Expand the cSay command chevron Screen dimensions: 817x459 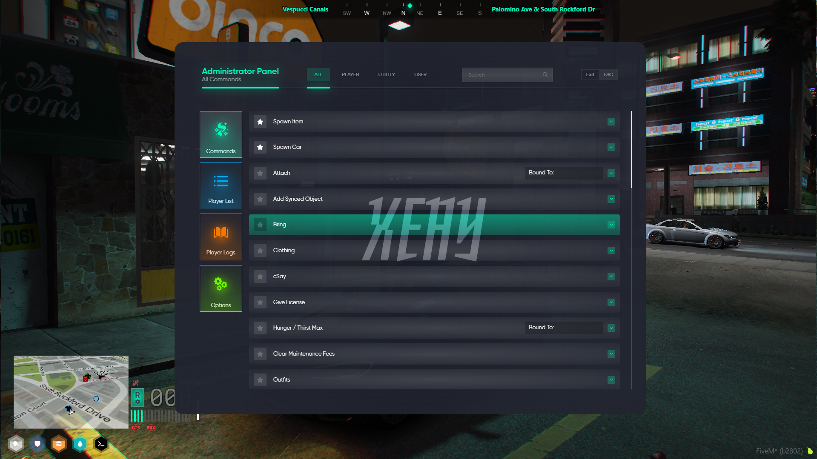click(611, 277)
